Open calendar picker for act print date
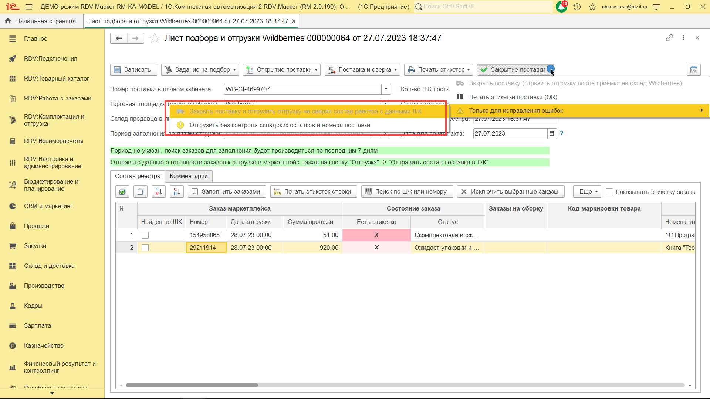Image resolution: width=710 pixels, height=399 pixels. point(552,133)
